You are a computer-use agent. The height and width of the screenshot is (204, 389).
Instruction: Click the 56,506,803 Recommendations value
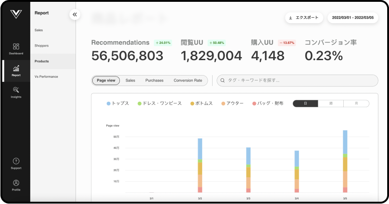127,56
